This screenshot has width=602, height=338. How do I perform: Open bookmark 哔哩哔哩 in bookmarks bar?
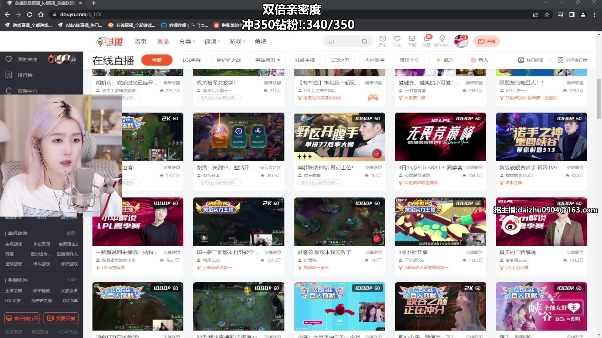184,25
